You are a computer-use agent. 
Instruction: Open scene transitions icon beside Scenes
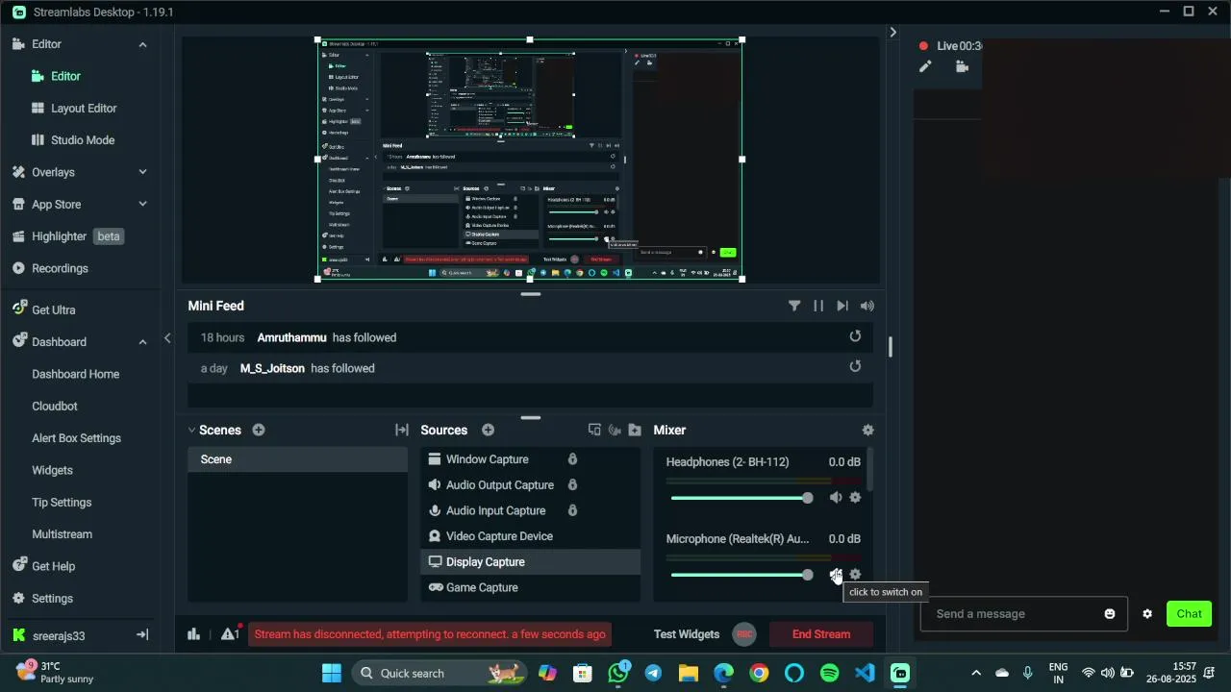click(402, 431)
